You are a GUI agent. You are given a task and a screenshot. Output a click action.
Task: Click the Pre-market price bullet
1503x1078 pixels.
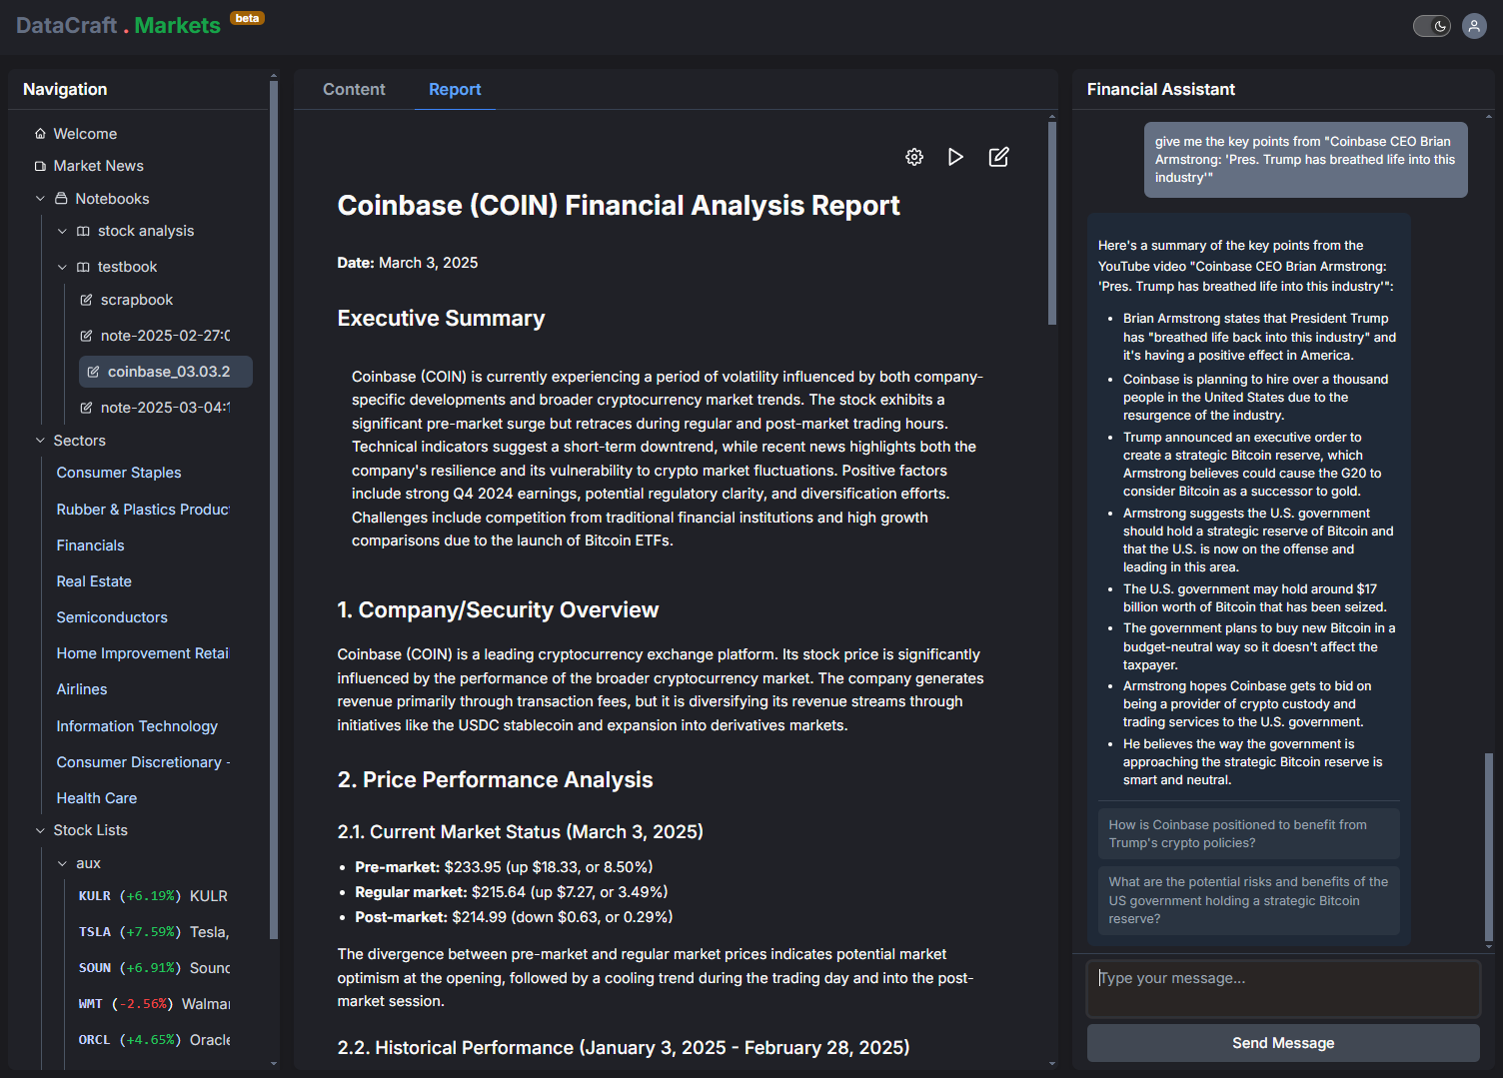504,867
